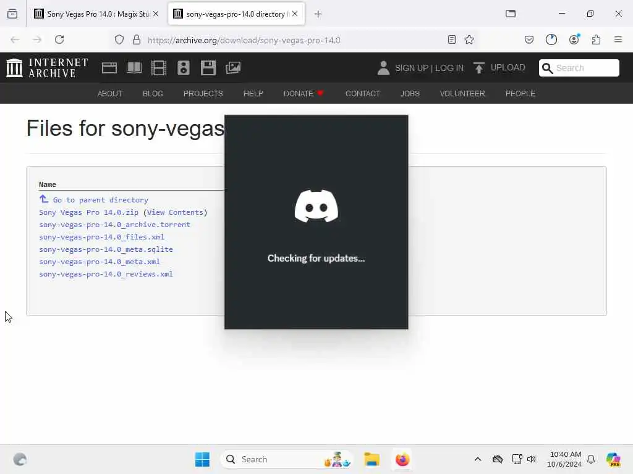Image resolution: width=633 pixels, height=474 pixels.
Task: Open the PROJECTS menu item
Action: tap(203, 94)
